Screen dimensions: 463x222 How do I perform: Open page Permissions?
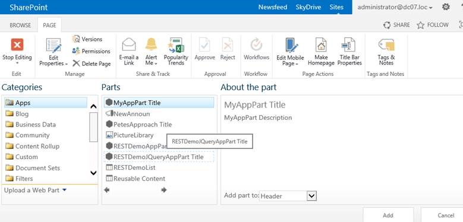tap(92, 51)
